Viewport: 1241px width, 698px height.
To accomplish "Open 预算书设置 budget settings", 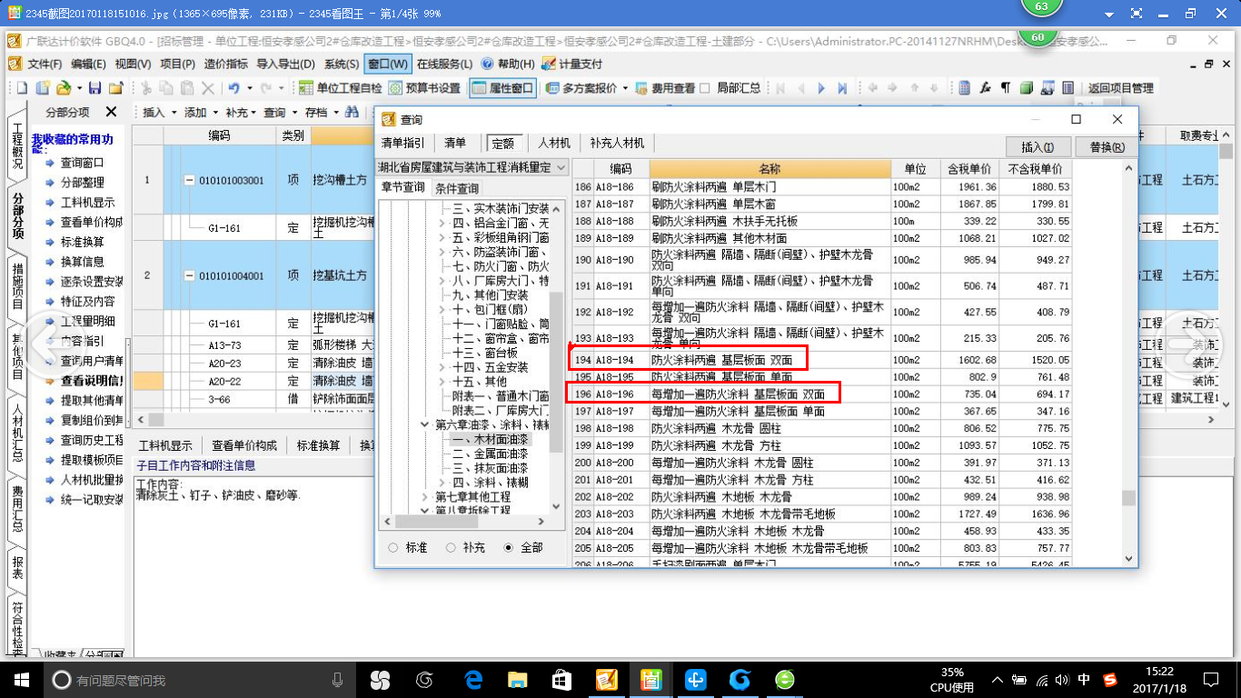I will [424, 88].
